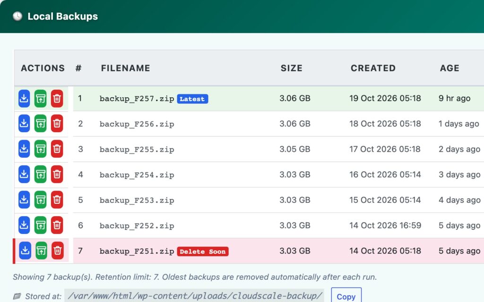This screenshot has width=484, height=302.
Task: Click the Delete Soon badge on backup_F251.zip
Action: pos(202,252)
